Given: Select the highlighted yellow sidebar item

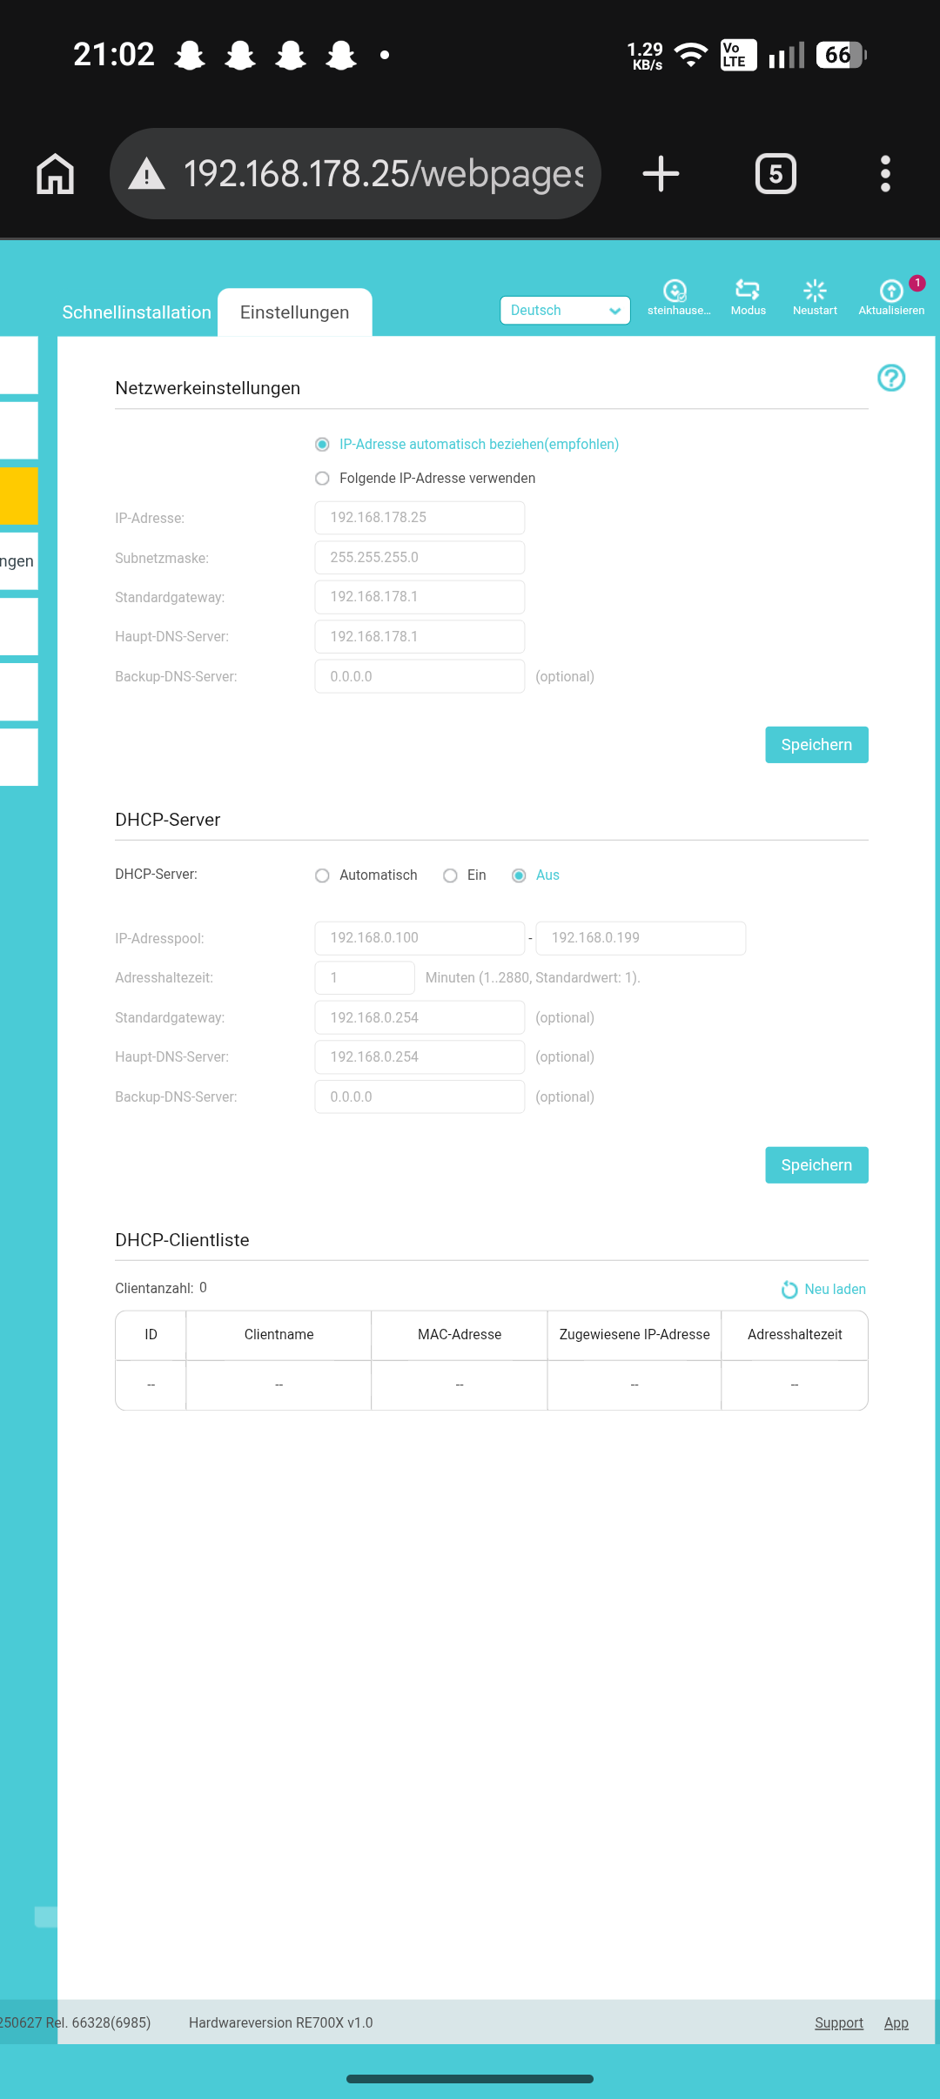Looking at the screenshot, I should [18, 496].
